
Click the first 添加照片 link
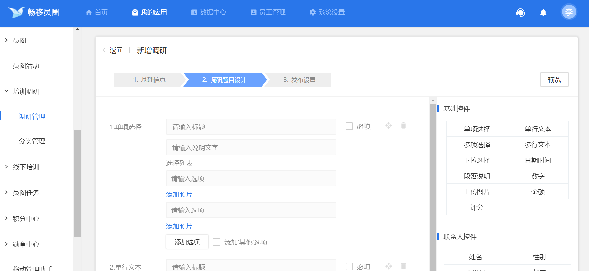coord(179,195)
